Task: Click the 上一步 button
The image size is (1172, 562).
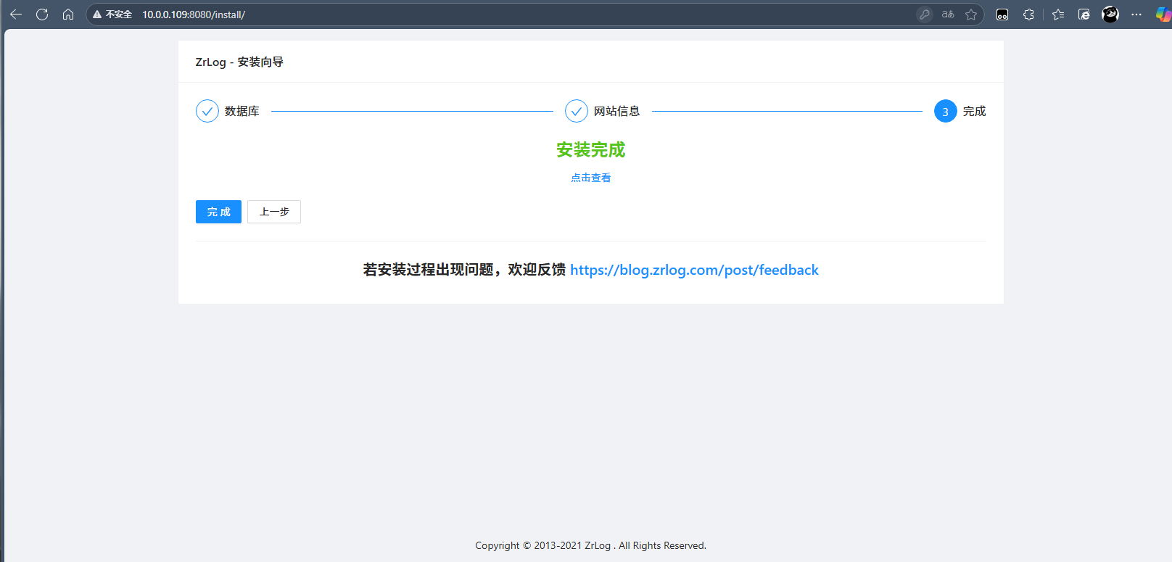Action: click(x=274, y=212)
